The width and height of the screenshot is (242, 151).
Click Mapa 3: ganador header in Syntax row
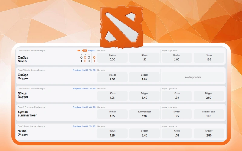[169, 107]
